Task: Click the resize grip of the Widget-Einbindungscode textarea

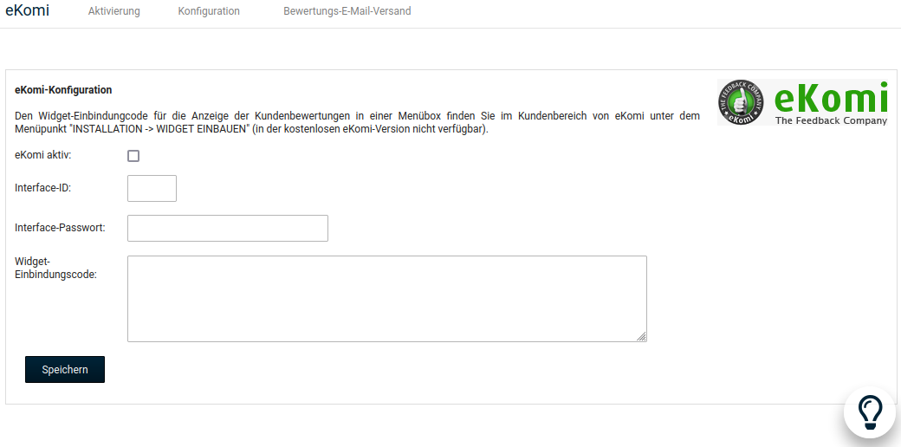Action: (x=642, y=337)
